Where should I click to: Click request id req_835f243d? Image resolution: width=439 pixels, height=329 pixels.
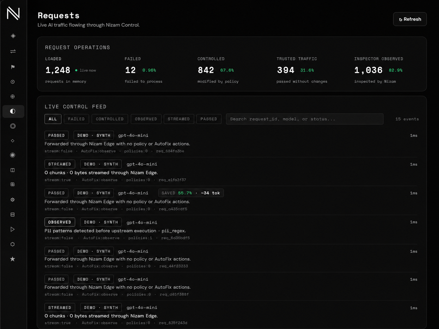(173, 323)
